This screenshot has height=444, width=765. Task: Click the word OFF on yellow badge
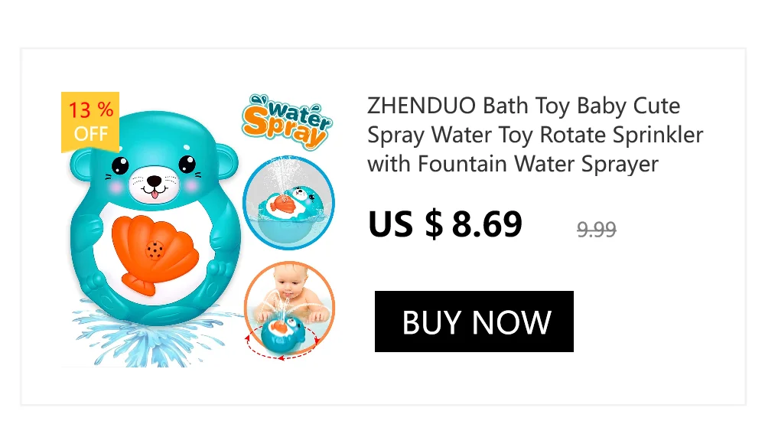pos(91,133)
